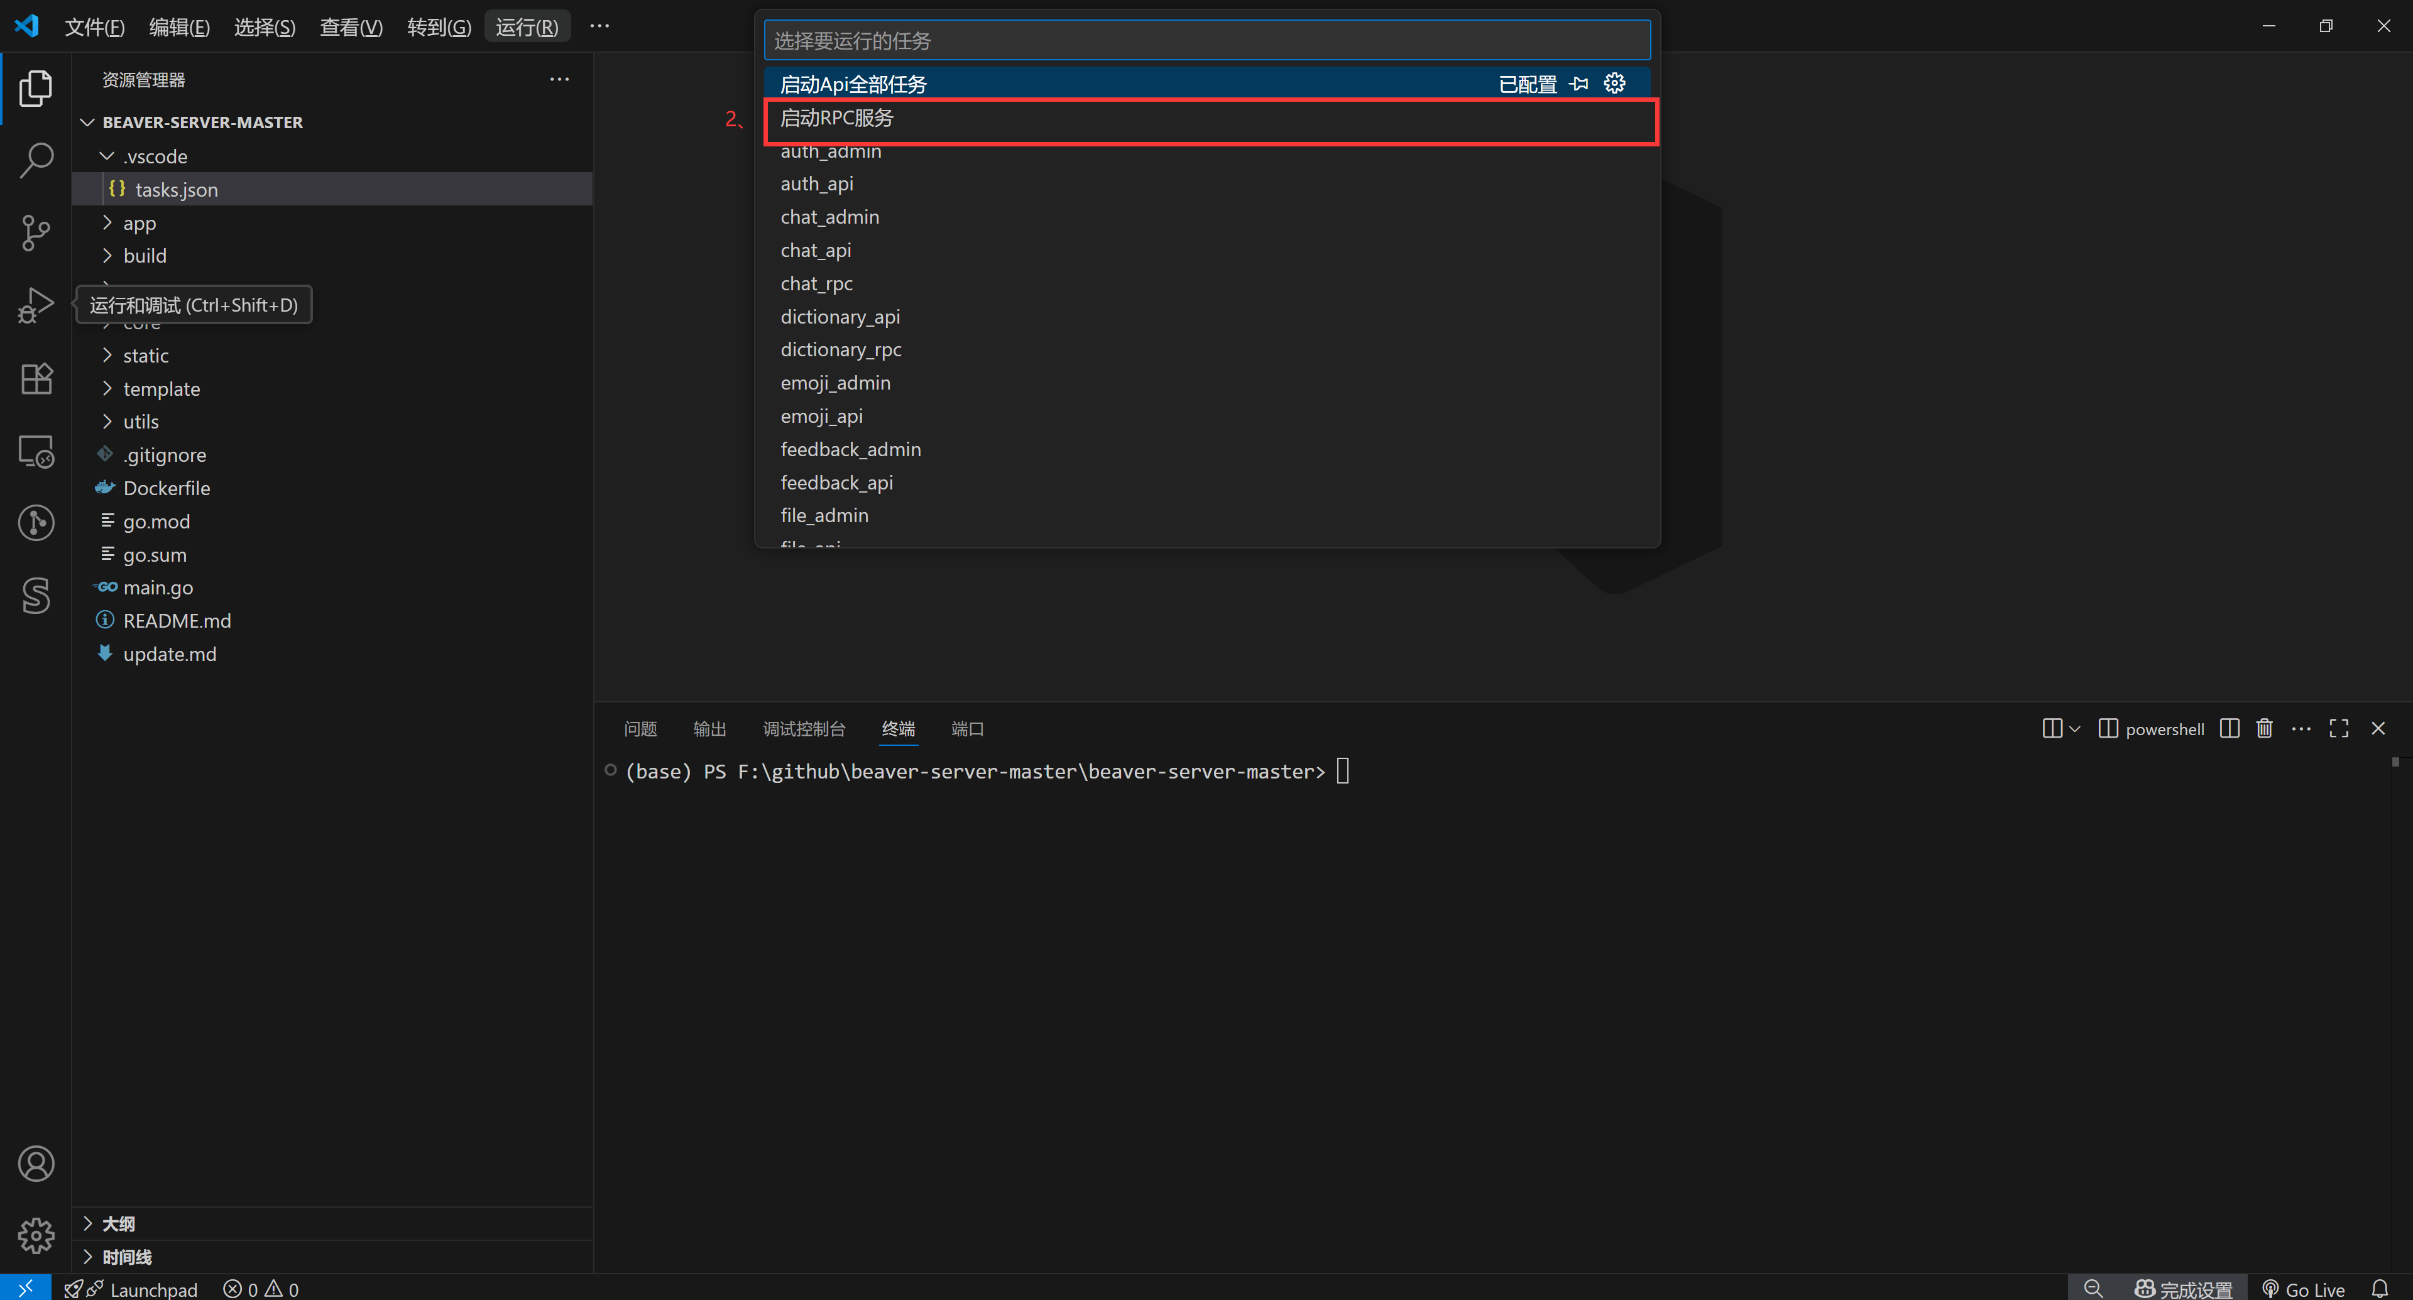Open Remote Explorer activity bar icon
This screenshot has width=2413, height=1300.
click(36, 451)
